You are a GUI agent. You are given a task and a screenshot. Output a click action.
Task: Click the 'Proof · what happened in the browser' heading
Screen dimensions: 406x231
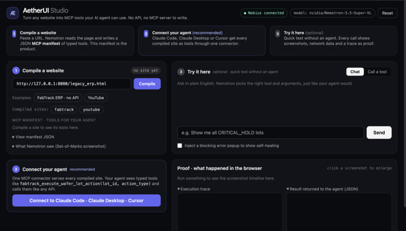220,168
